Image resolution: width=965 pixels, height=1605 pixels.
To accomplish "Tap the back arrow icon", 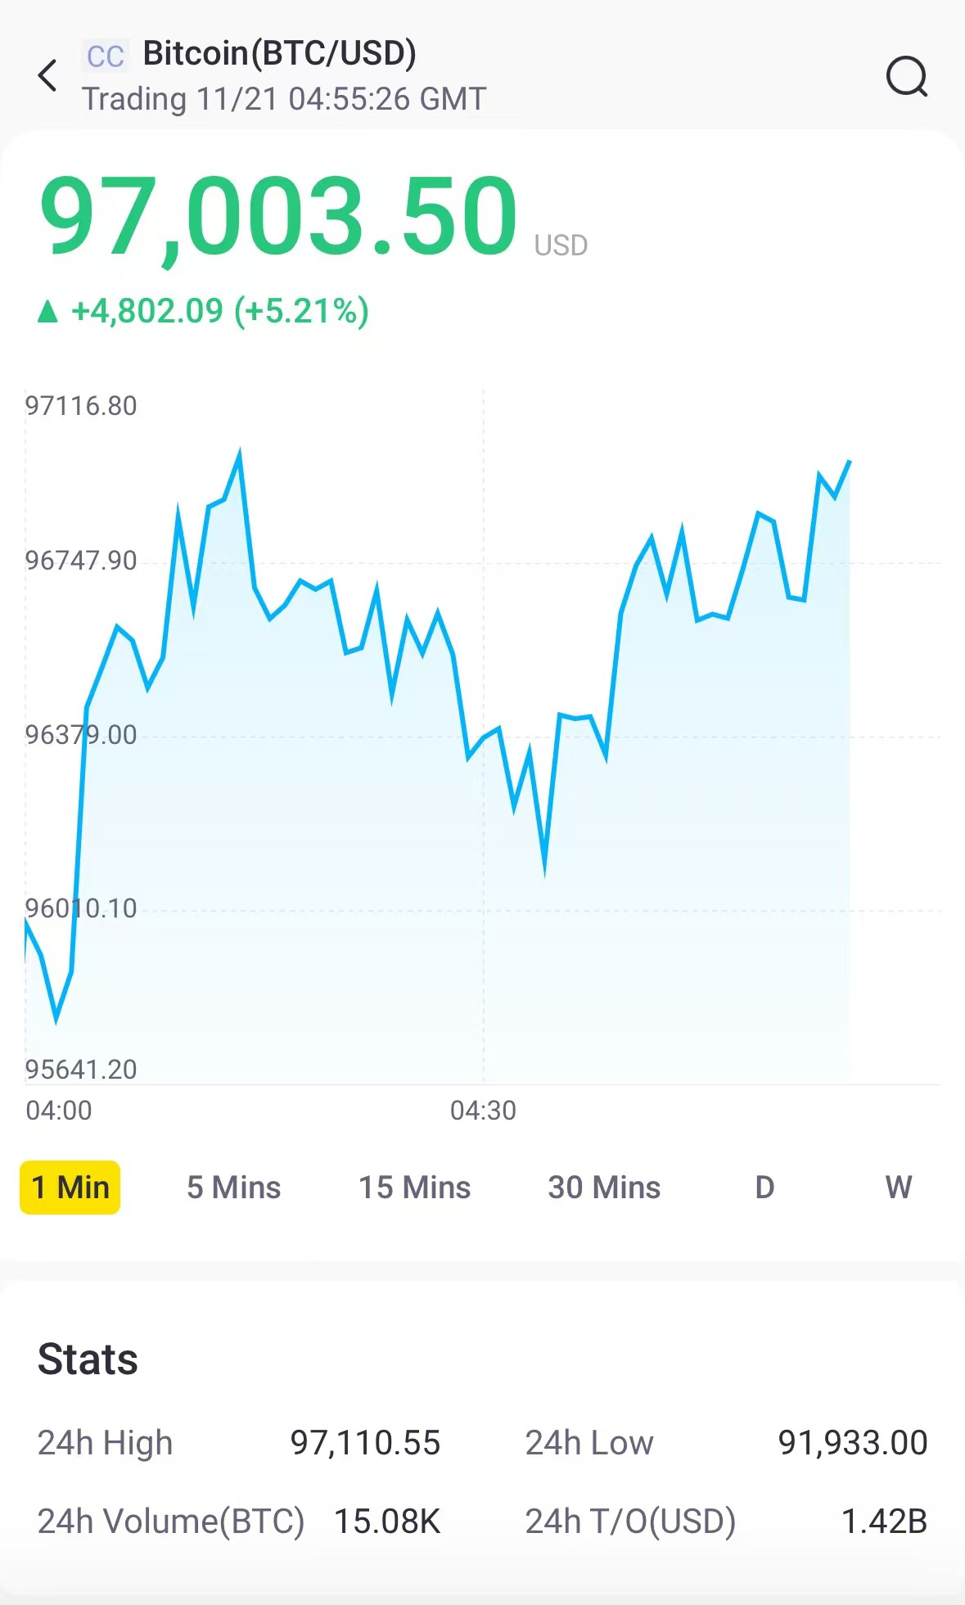I will 47,75.
